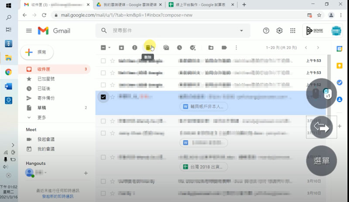Check the second email's checkbox at 上午9:53
349x202 pixels.
[103, 73]
